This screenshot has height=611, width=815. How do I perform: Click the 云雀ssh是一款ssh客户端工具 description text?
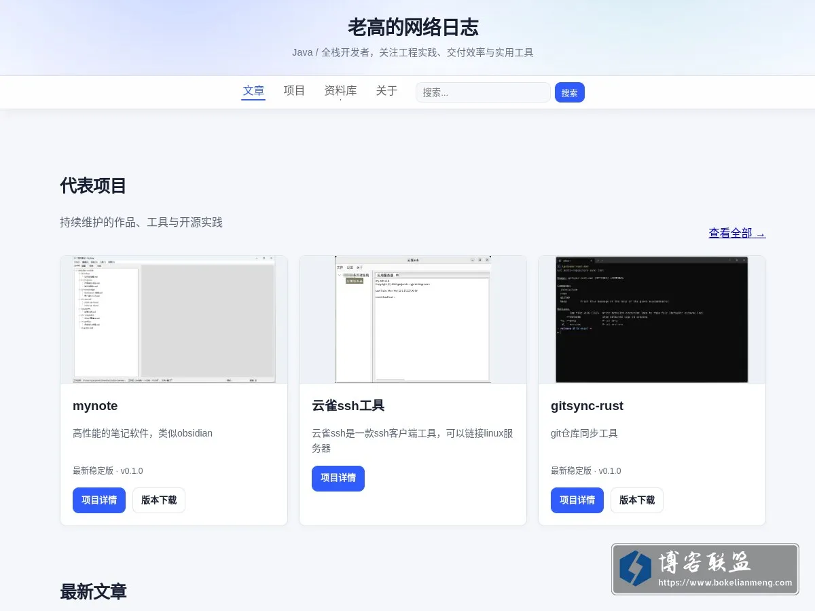pos(412,441)
